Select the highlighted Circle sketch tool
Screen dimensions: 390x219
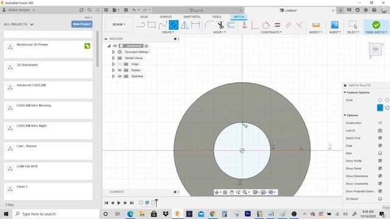tap(174, 25)
